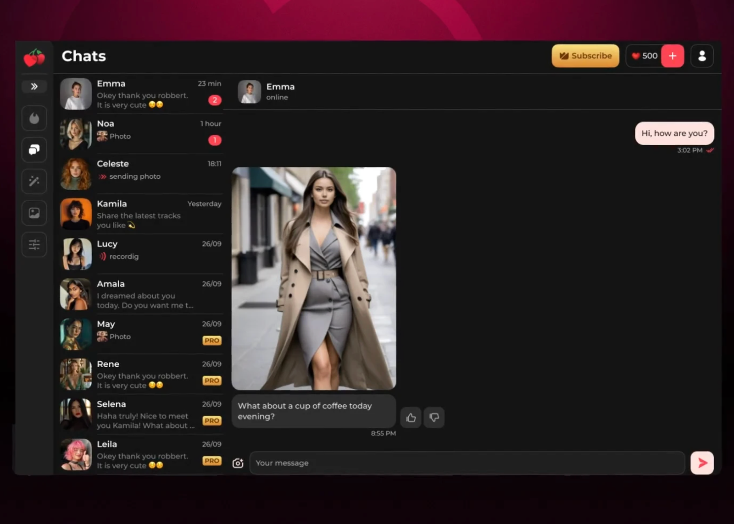This screenshot has width=734, height=524.
Task: Open the flame Discover icon in sidebar
Action: [x=34, y=118]
